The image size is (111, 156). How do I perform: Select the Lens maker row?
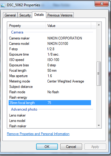50,115
